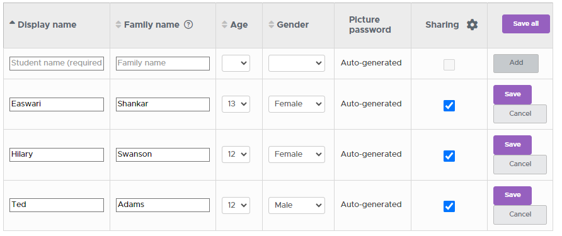The width and height of the screenshot is (562, 236).
Task: Sort the Age column arrows
Action: (x=225, y=25)
